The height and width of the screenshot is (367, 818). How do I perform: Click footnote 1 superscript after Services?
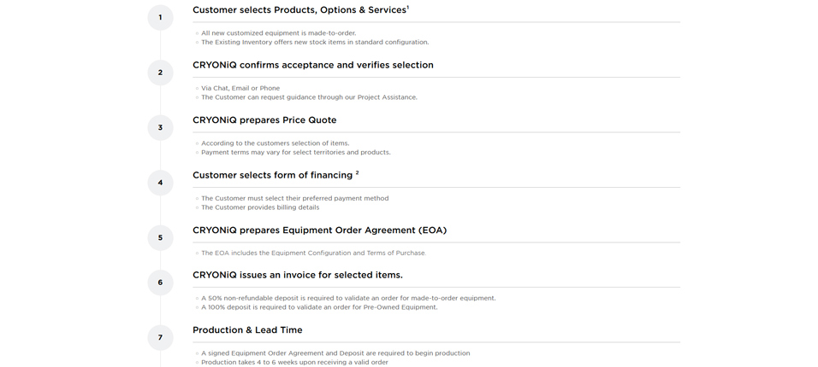[408, 8]
